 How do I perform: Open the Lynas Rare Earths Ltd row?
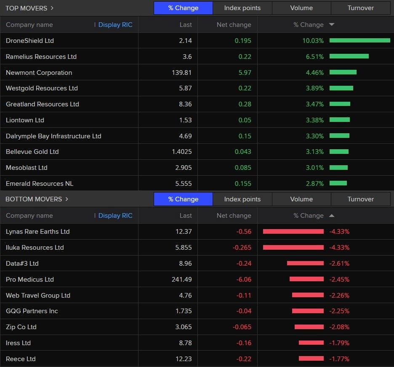pos(38,232)
